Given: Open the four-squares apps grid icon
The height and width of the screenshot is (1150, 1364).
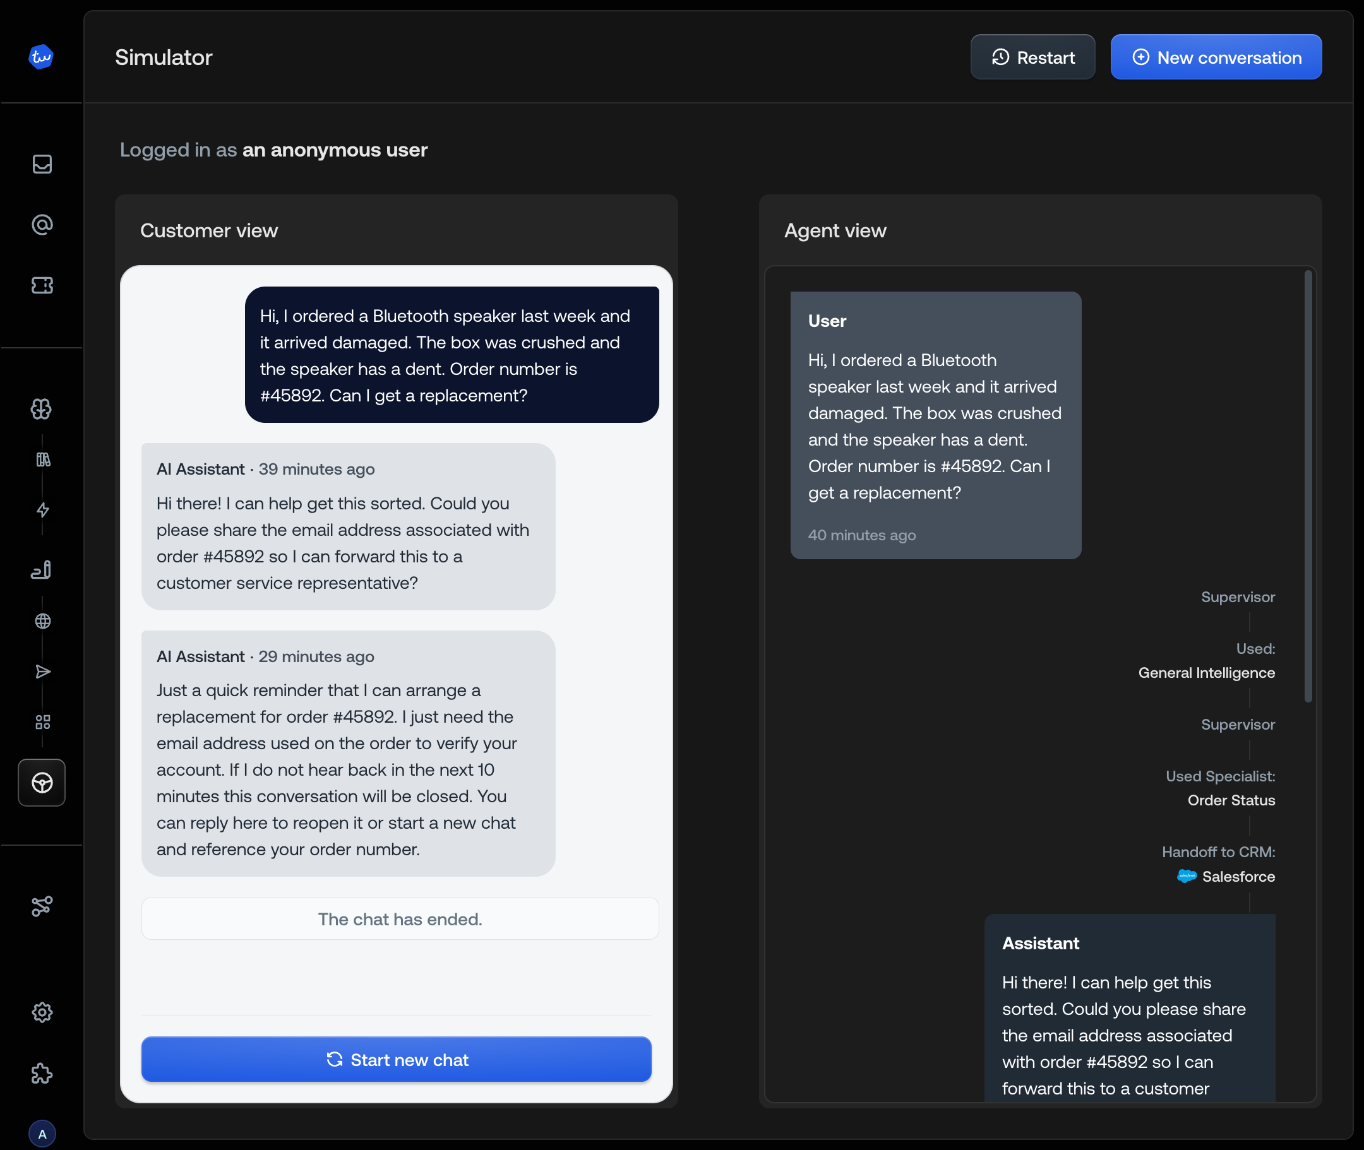Looking at the screenshot, I should (x=42, y=721).
